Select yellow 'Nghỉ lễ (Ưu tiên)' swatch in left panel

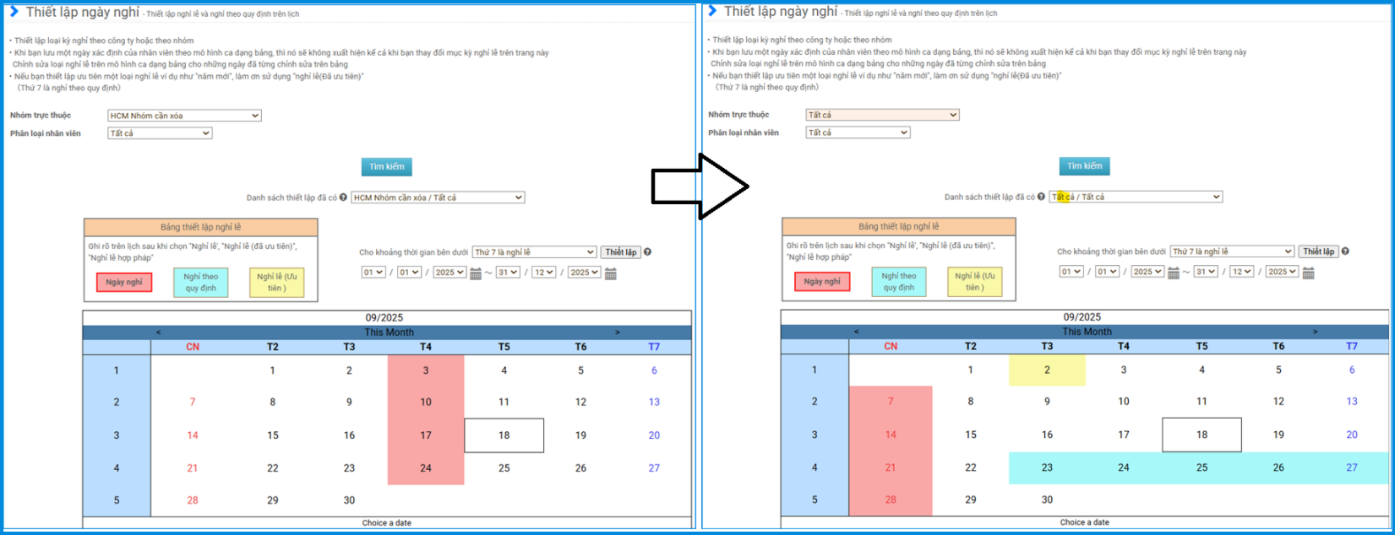(277, 283)
